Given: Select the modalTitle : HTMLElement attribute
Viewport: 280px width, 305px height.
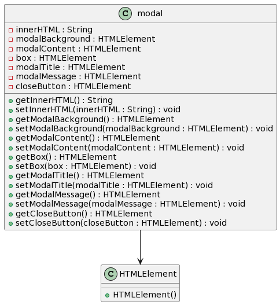Looking at the screenshot, I should (71, 68).
